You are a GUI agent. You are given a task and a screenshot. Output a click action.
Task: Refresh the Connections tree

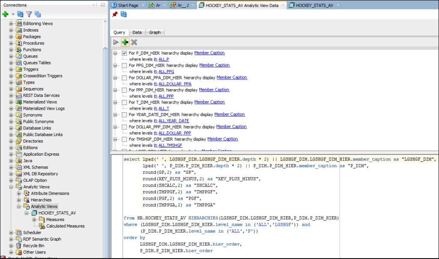click(x=21, y=14)
